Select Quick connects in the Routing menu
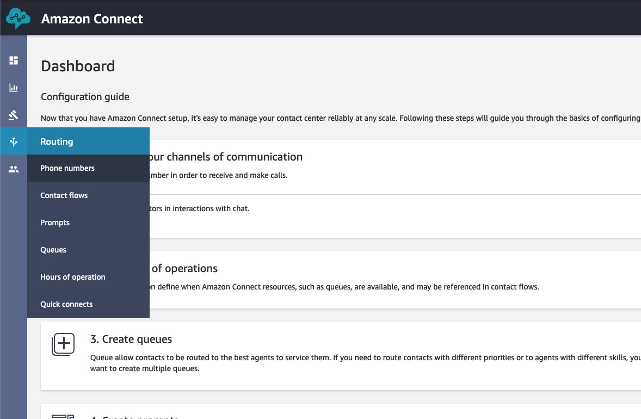 point(66,304)
